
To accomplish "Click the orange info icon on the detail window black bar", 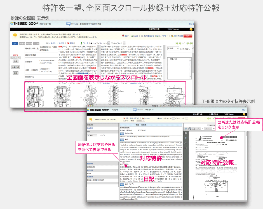I will 244,114.
